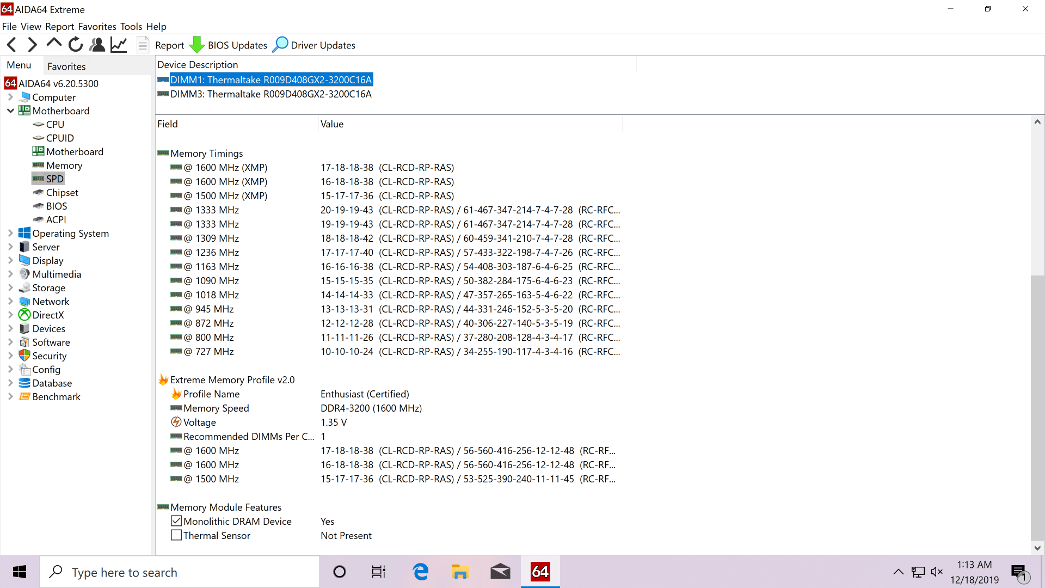Expand the Devices tree node
This screenshot has height=588, width=1045.
tap(10, 328)
